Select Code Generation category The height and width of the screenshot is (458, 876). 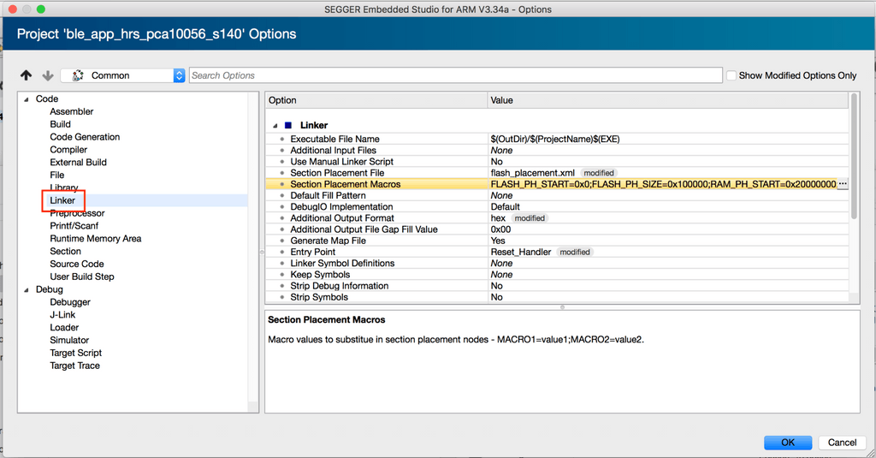coord(85,137)
